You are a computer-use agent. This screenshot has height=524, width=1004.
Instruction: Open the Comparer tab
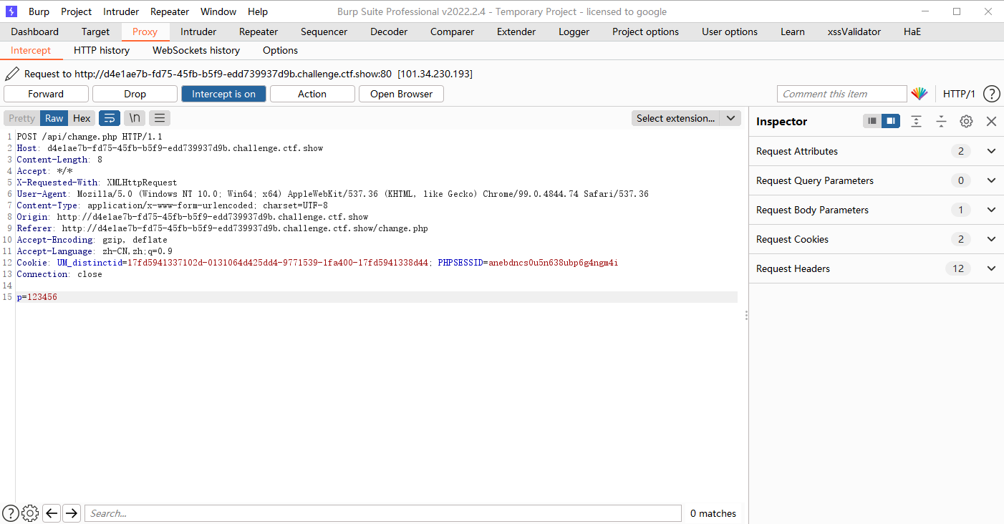(452, 31)
